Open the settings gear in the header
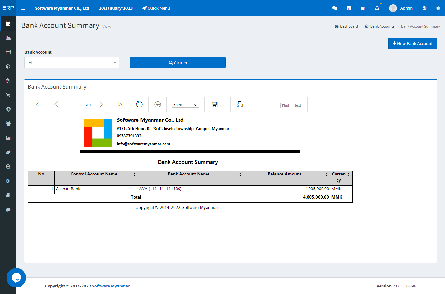The image size is (445, 294). click(438, 8)
